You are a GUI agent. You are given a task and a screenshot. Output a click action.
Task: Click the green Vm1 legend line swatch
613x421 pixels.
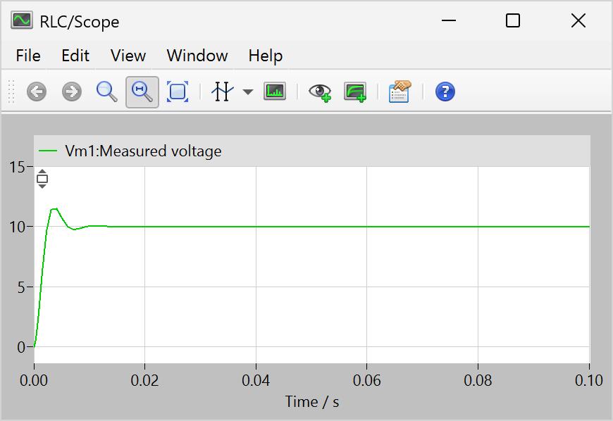pyautogui.click(x=49, y=151)
